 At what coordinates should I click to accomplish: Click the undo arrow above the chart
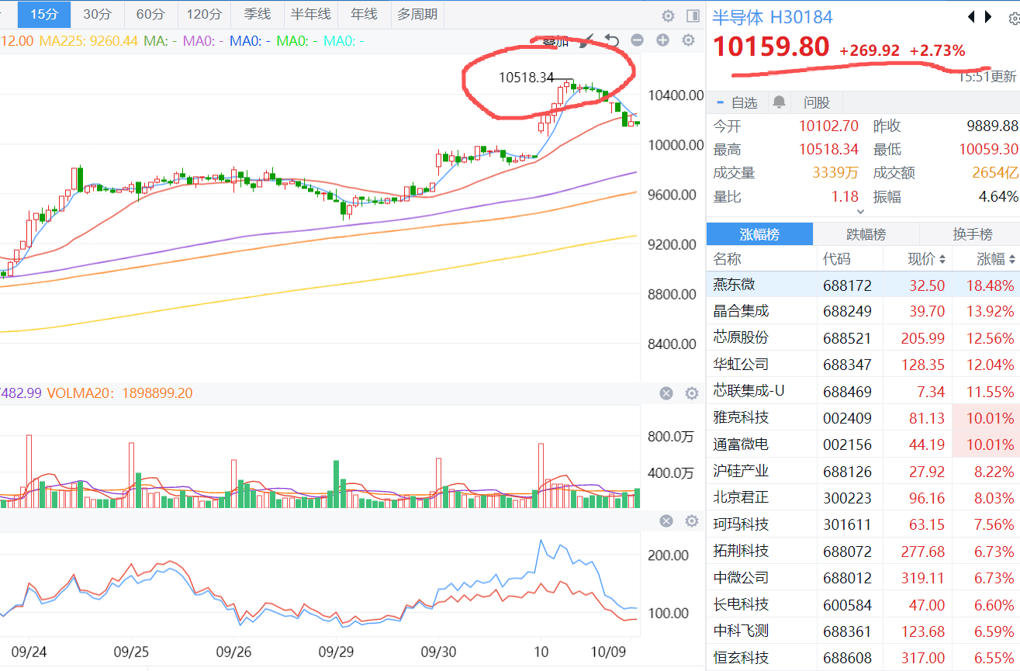(612, 40)
